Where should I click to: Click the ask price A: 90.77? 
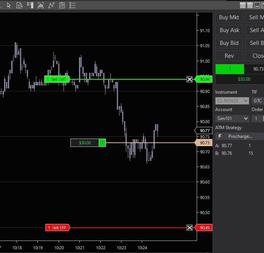224,146
